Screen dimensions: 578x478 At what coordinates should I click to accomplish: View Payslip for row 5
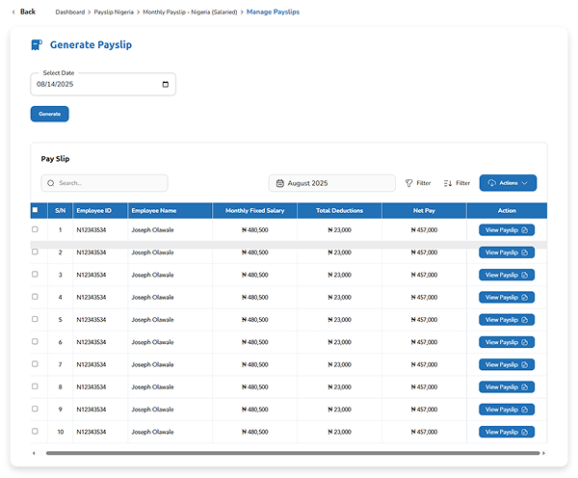pyautogui.click(x=507, y=320)
